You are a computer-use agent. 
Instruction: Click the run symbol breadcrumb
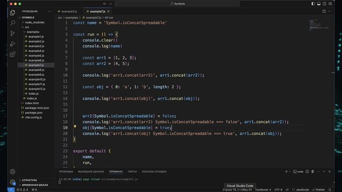pos(109,18)
